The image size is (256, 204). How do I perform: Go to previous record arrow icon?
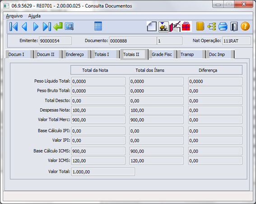click(x=24, y=27)
